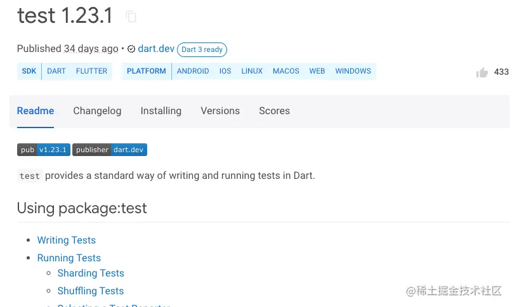Like the package with thumbs-up icon

click(482, 72)
